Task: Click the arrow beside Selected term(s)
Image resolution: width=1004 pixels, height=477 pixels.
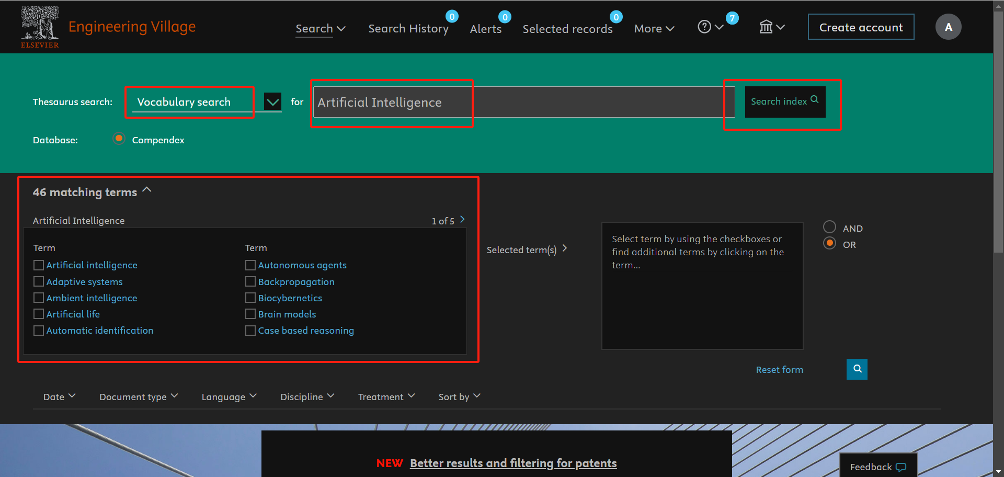Action: (x=565, y=248)
